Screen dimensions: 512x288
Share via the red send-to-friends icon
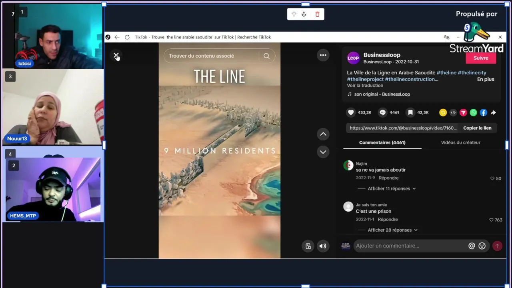(463, 113)
